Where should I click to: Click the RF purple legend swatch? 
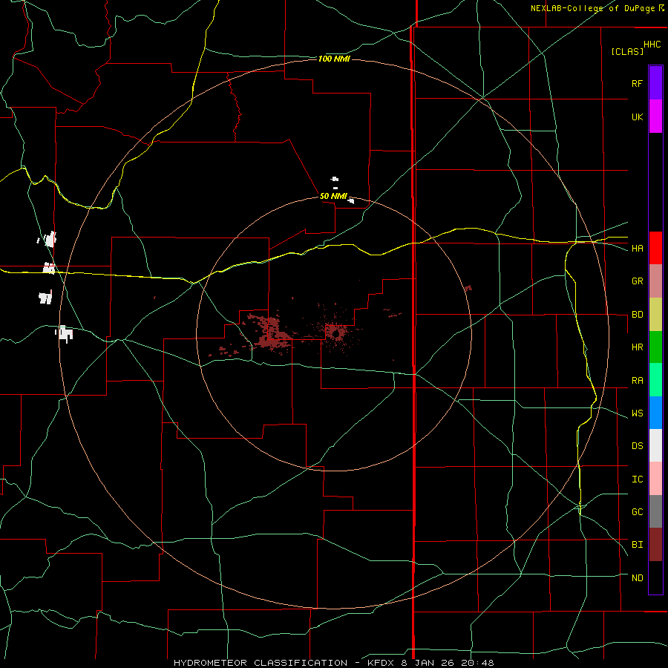click(x=655, y=83)
